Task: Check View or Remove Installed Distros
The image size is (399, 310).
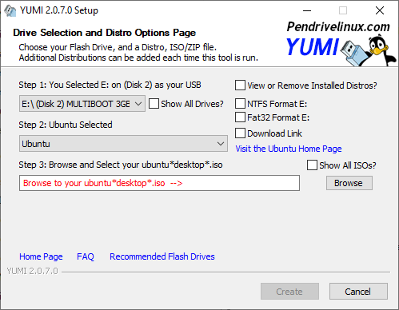Action: [240, 85]
